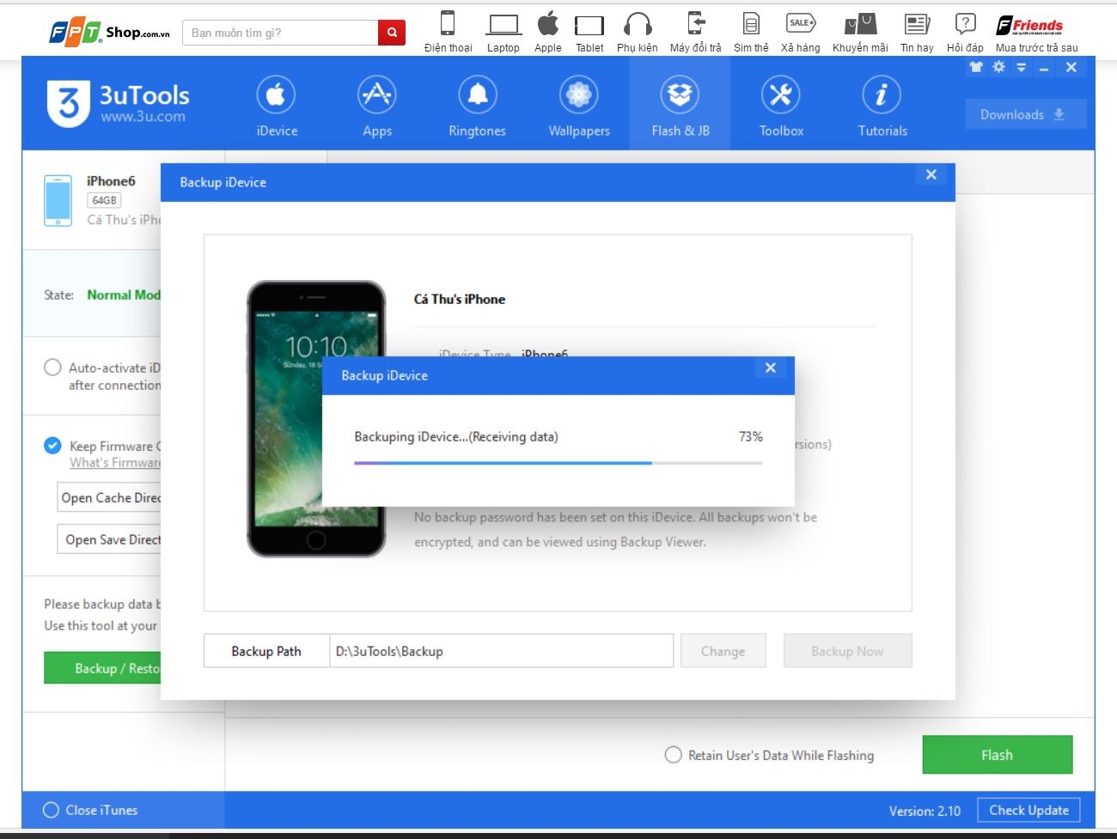Image resolution: width=1117 pixels, height=839 pixels.
Task: Uncheck the Keep Firmware checkbox
Action: click(x=52, y=445)
